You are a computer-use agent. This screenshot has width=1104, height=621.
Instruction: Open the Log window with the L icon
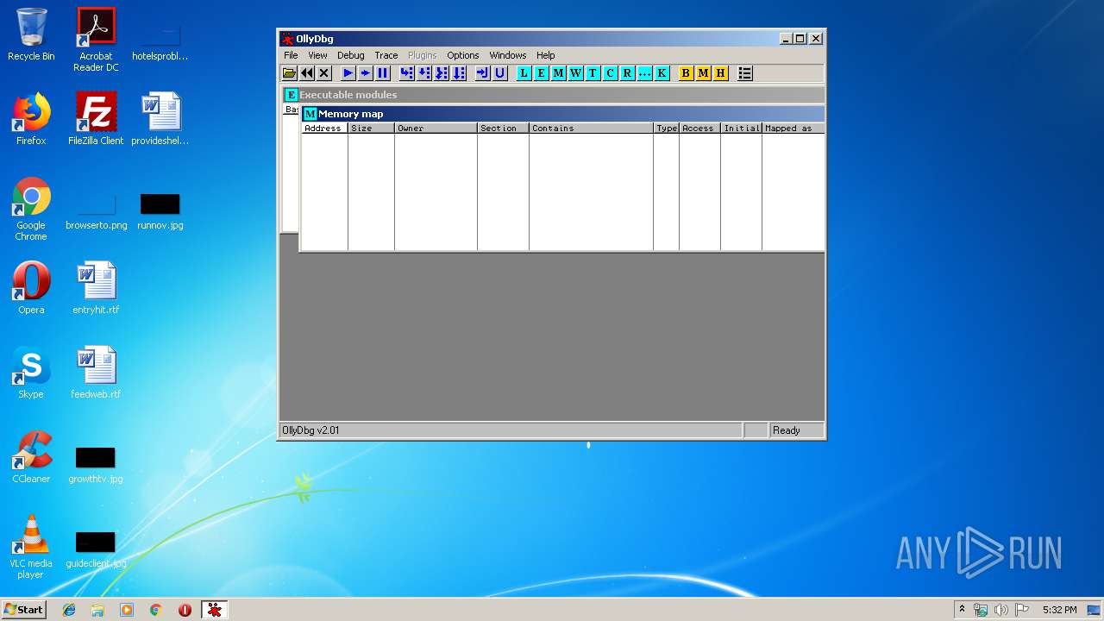tap(524, 73)
